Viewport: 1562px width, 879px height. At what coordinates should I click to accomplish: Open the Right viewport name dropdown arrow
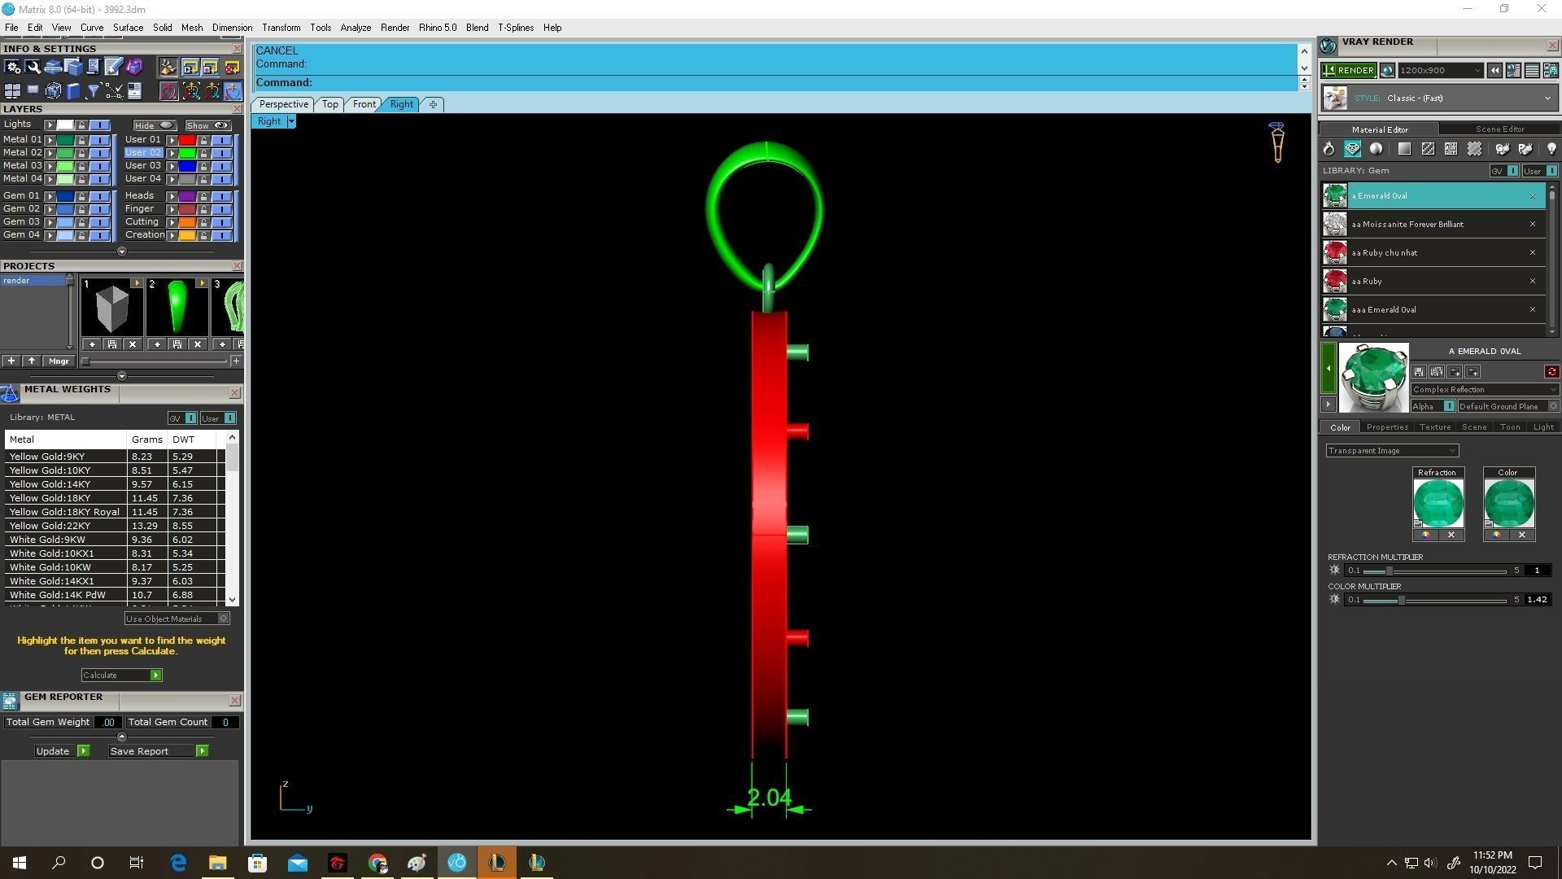(x=291, y=121)
